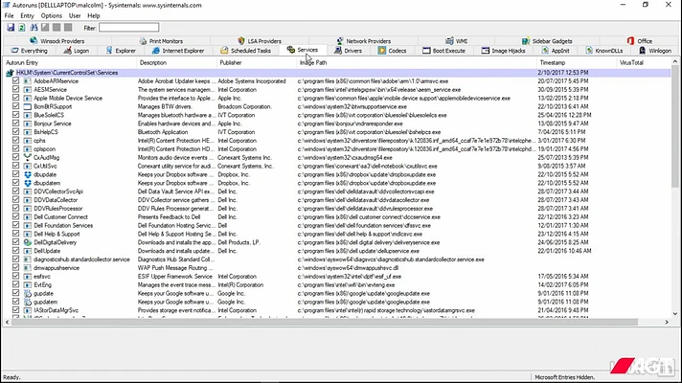Switch to the Explorer tab
682x383 pixels.
(121, 51)
